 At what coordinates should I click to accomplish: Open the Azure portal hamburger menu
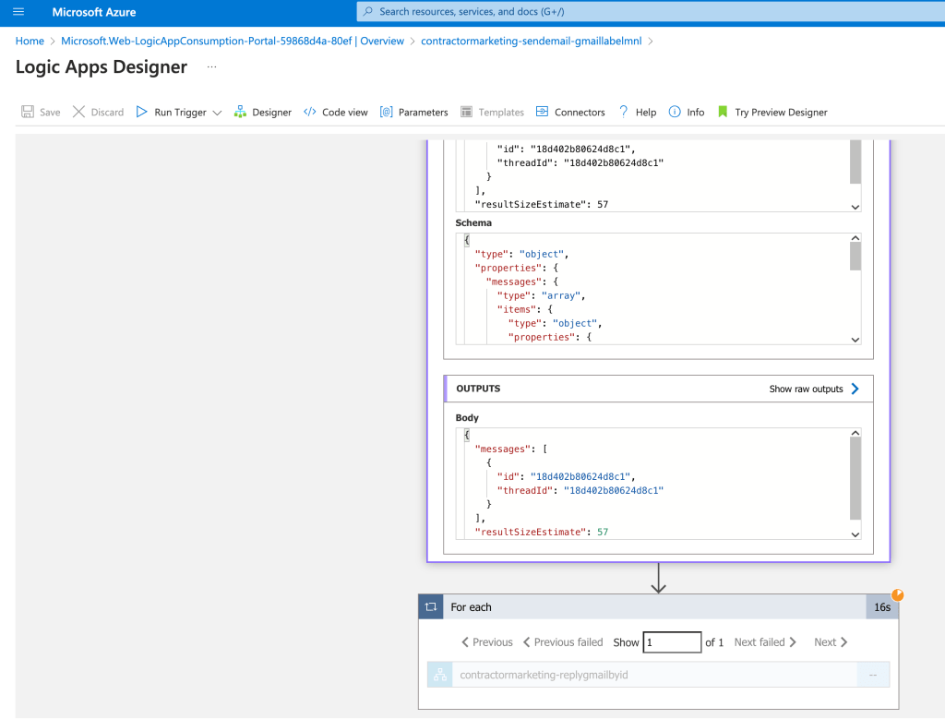tap(18, 11)
